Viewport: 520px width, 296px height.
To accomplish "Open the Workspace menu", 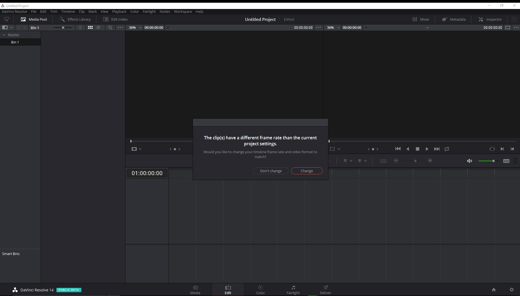I will point(183,11).
